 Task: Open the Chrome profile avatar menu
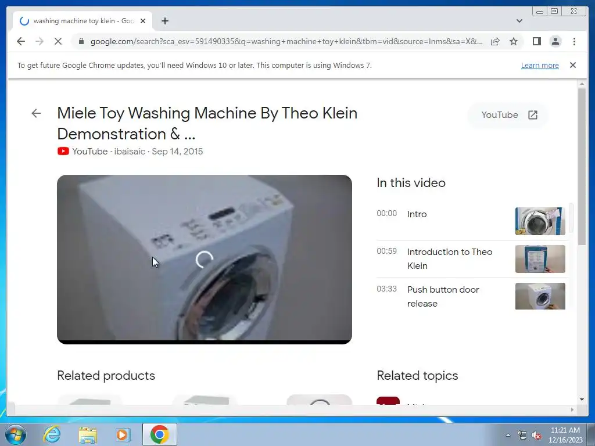[555, 41]
